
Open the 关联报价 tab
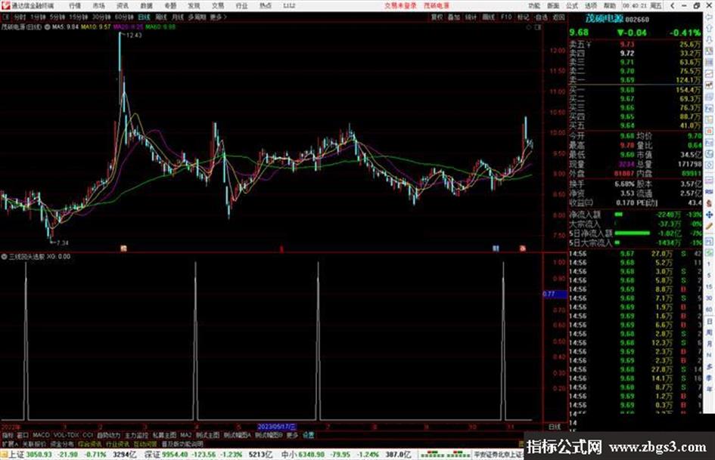(34, 443)
